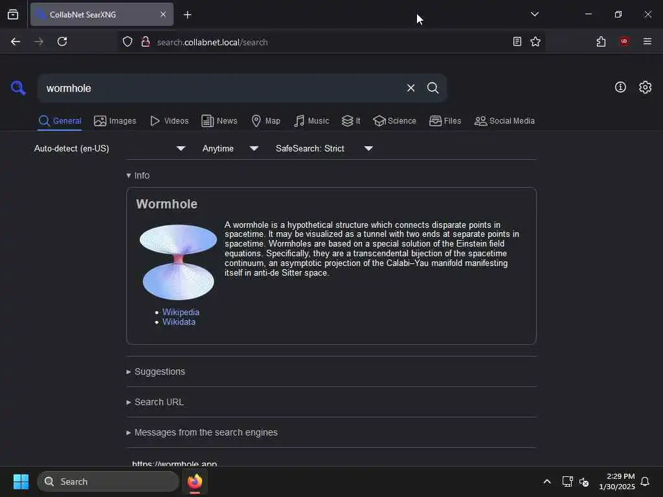
Task: Switch to Images search category
Action: tap(115, 121)
